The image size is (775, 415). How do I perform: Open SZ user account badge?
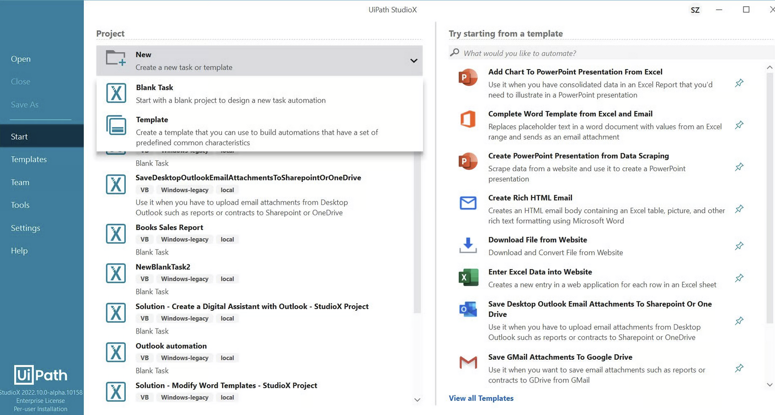tap(695, 10)
